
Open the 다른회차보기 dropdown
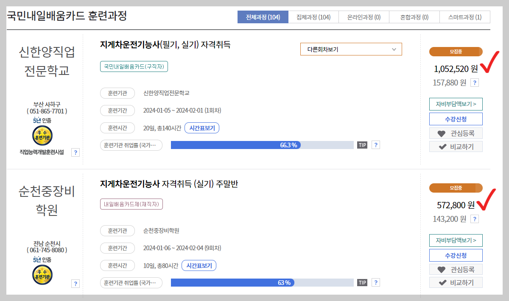pyautogui.click(x=351, y=49)
